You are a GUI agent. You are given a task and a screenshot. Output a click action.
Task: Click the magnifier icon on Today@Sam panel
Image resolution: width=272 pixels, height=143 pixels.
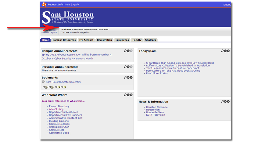pos(222,51)
